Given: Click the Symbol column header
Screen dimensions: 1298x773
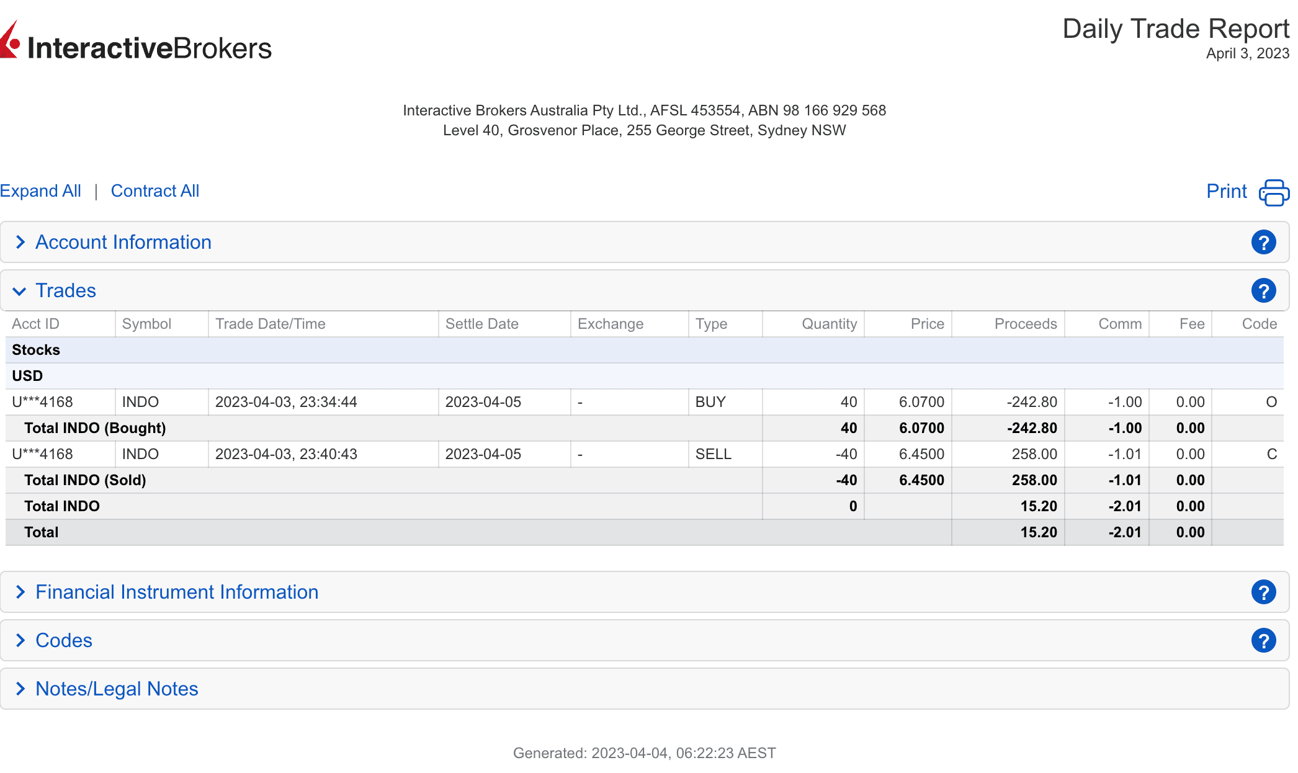Looking at the screenshot, I should (146, 324).
